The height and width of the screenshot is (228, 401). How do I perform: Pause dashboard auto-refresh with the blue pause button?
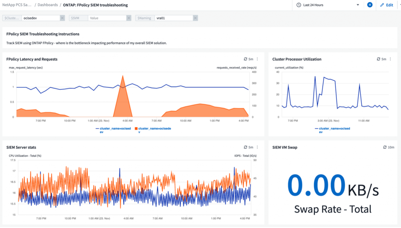click(x=370, y=5)
